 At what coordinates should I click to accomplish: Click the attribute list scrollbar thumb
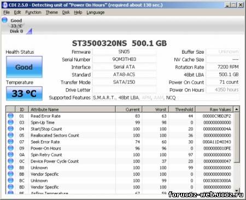pyautogui.click(x=237, y=138)
